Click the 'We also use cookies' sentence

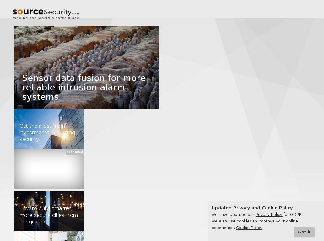point(254,221)
